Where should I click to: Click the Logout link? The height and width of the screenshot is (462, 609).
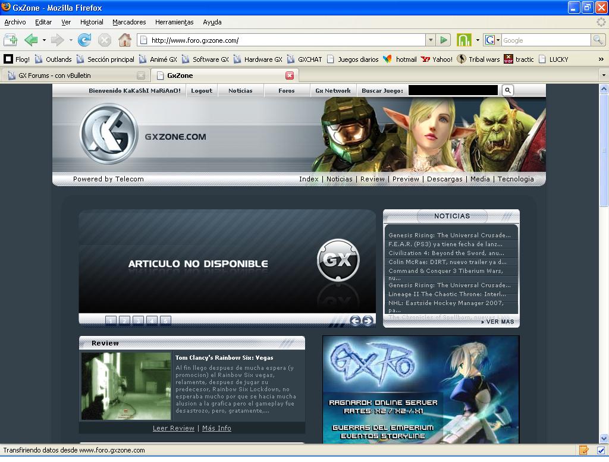(x=202, y=90)
